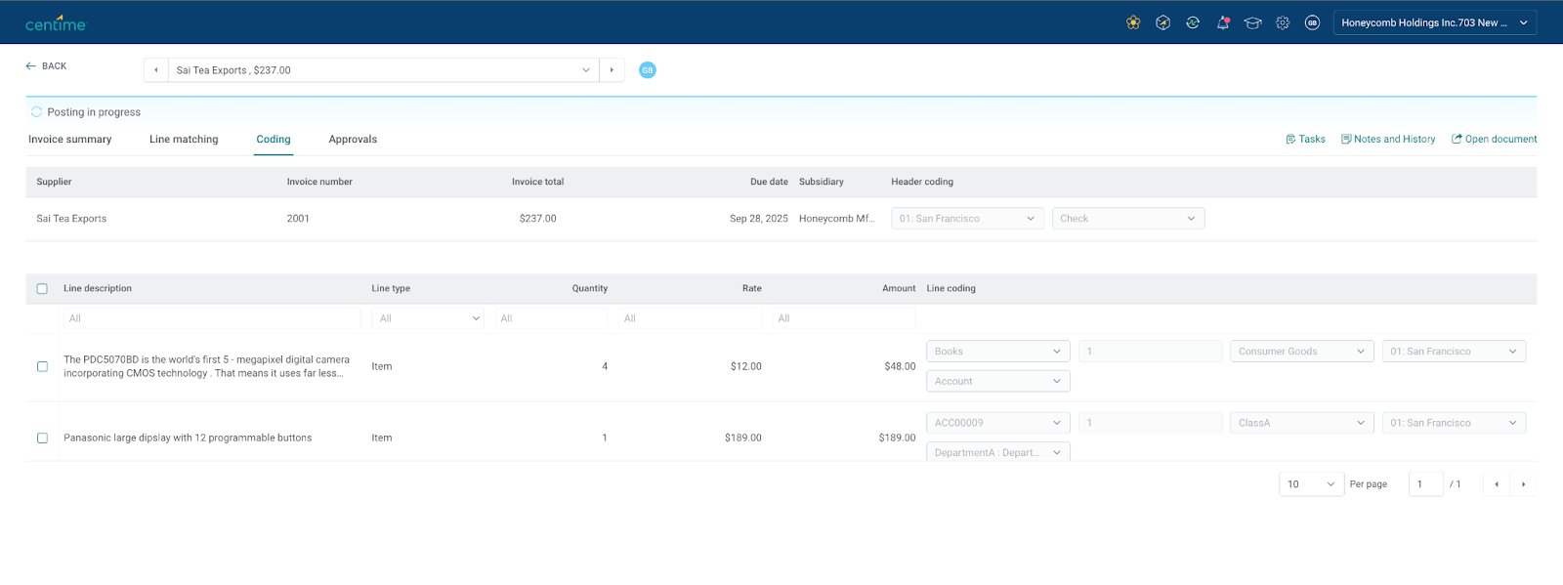Switch to the Approvals tab
This screenshot has width=1563, height=585.
353,140
